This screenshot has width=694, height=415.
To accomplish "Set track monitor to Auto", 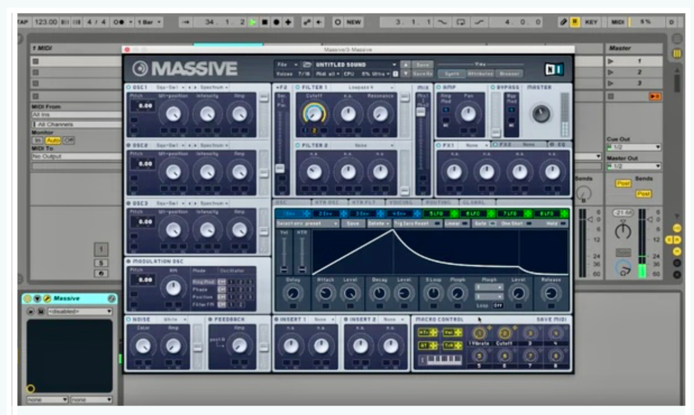I will 53,140.
